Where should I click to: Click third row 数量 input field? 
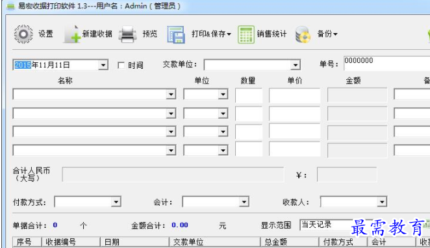249,132
